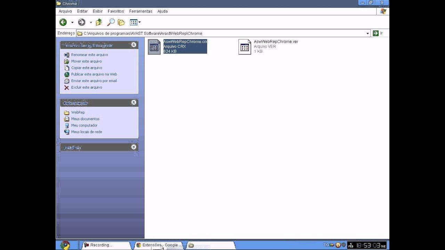The height and width of the screenshot is (250, 445).
Task: Open WebRep folder link
Action: (78, 112)
